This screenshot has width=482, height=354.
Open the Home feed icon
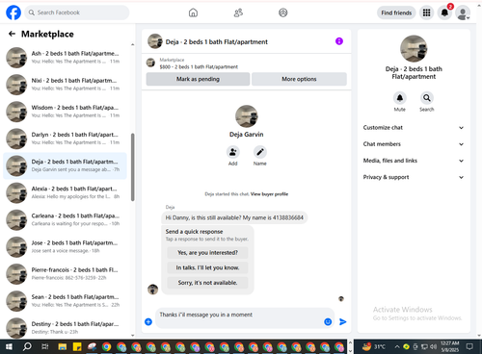click(x=193, y=13)
